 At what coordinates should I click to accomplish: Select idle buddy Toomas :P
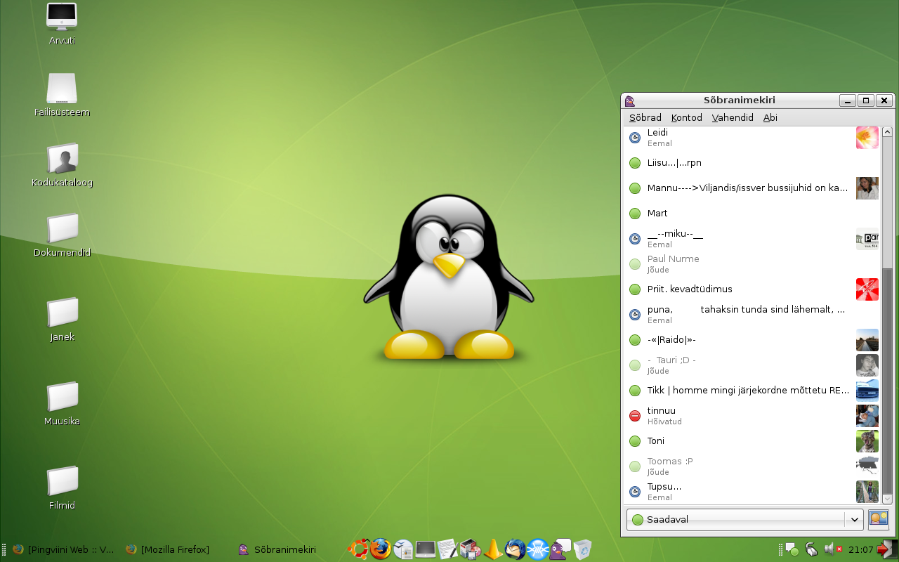tap(752, 466)
